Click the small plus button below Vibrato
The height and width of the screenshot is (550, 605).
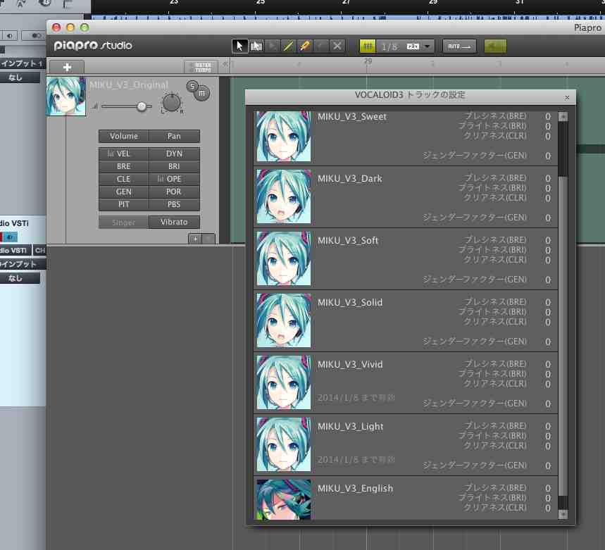point(195,239)
